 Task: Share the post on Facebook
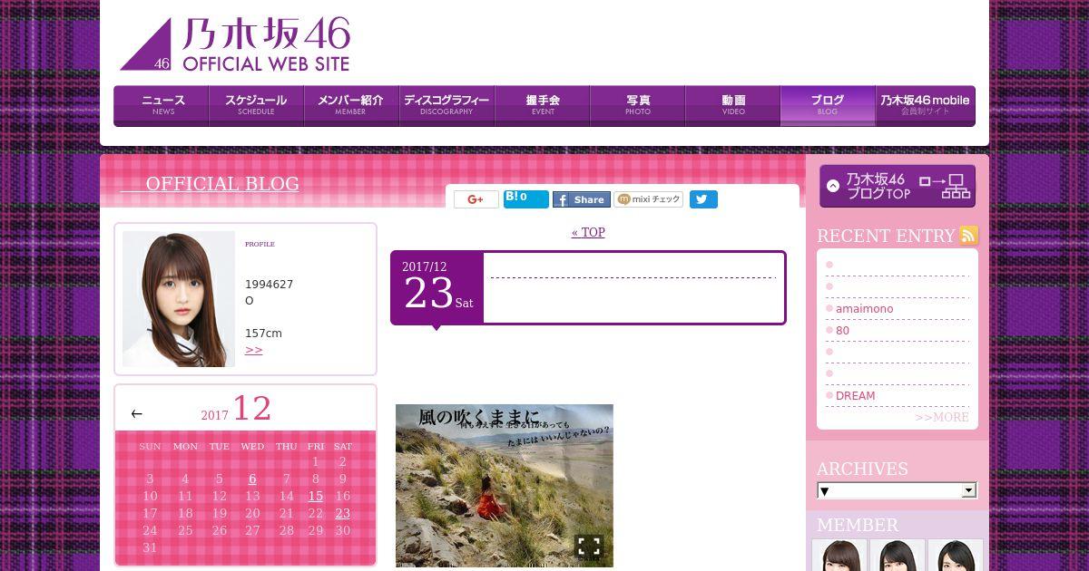tap(582, 199)
